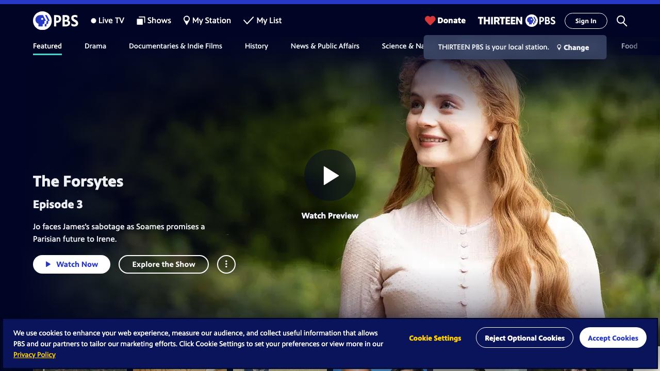Open the three-dot more options menu
Screen dimensions: 660x371
(226, 264)
